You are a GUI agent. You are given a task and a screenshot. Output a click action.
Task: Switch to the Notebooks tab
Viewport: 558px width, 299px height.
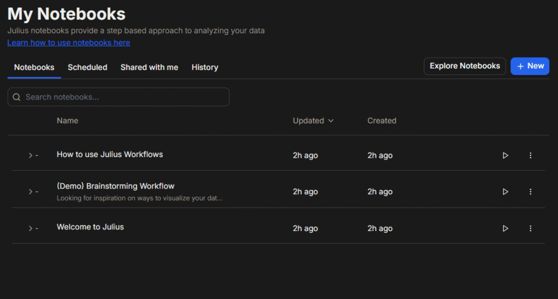[x=34, y=67]
